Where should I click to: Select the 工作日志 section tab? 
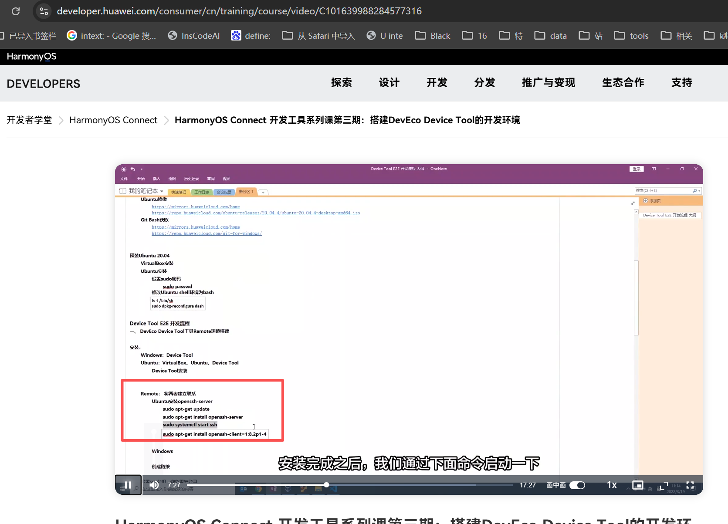tap(202, 192)
